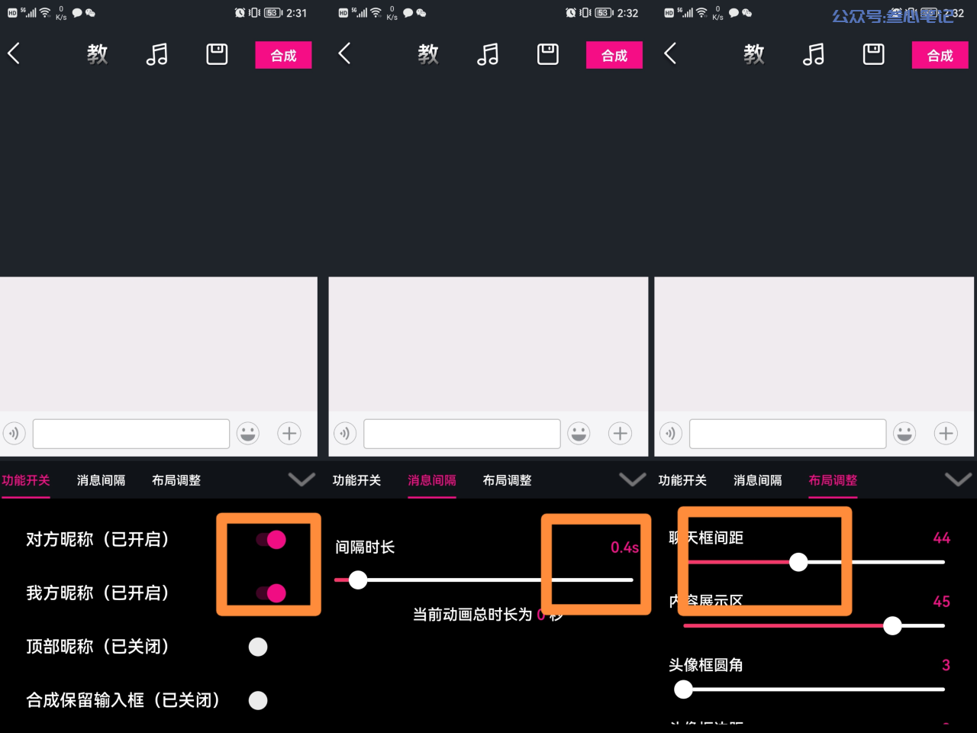Click the 内容展示区 slider handle
The image size is (977, 733).
point(892,626)
